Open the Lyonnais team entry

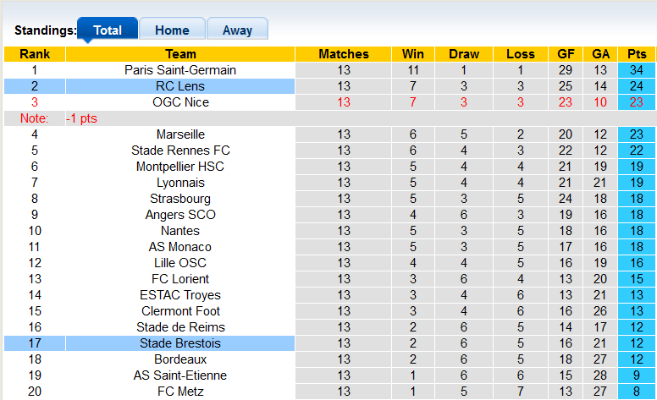(x=180, y=183)
